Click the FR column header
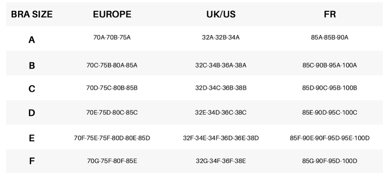This screenshot has height=179, width=389. coord(330,15)
